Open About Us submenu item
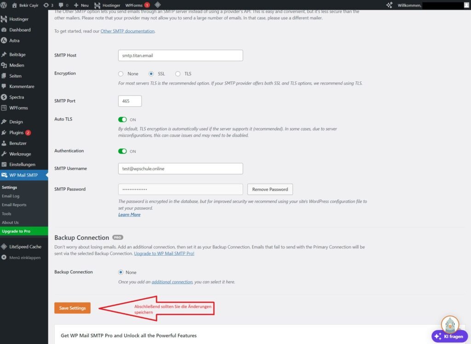Viewport: 471px width, 344px height. [10, 222]
